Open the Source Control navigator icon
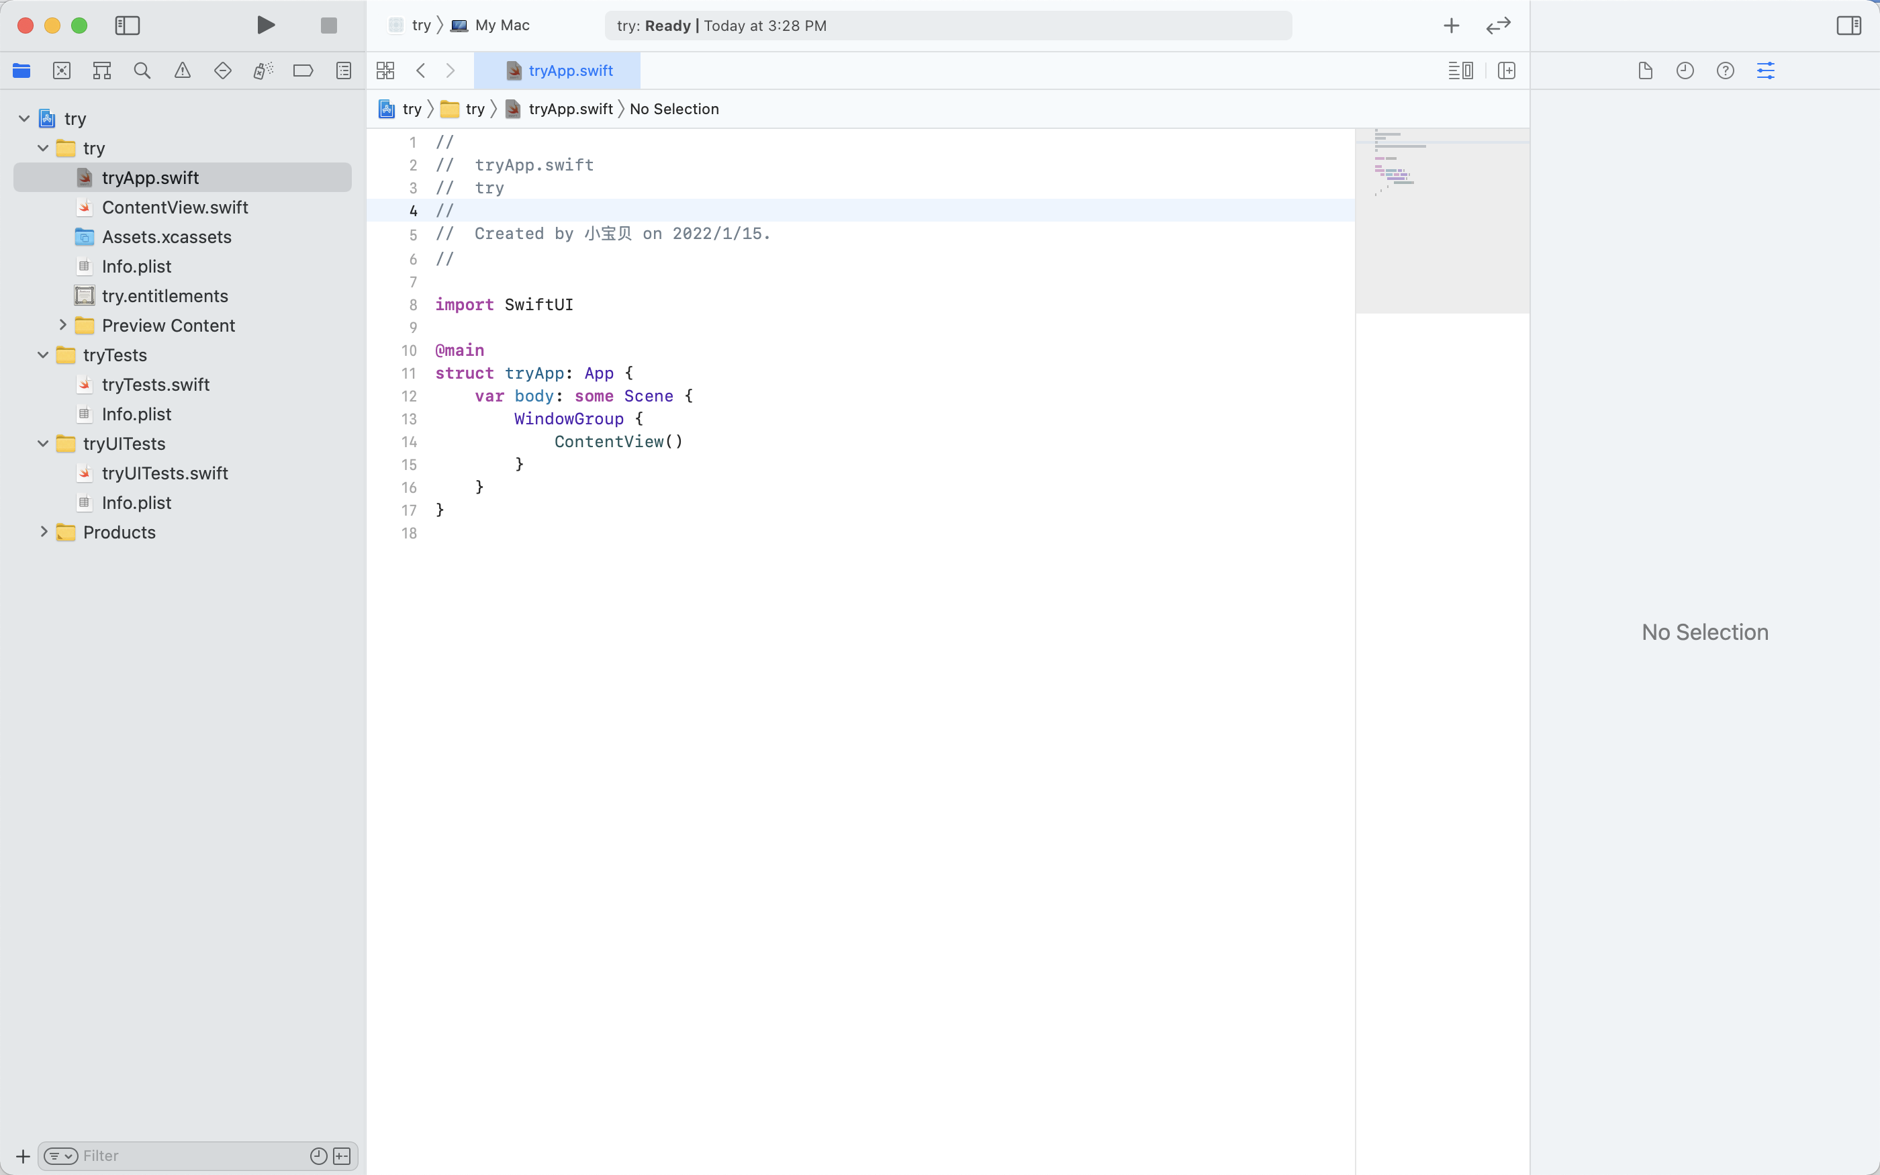The height and width of the screenshot is (1175, 1880). (62, 70)
